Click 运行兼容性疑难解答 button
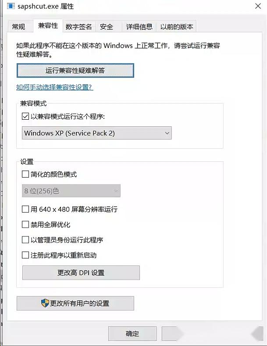 click(x=75, y=70)
